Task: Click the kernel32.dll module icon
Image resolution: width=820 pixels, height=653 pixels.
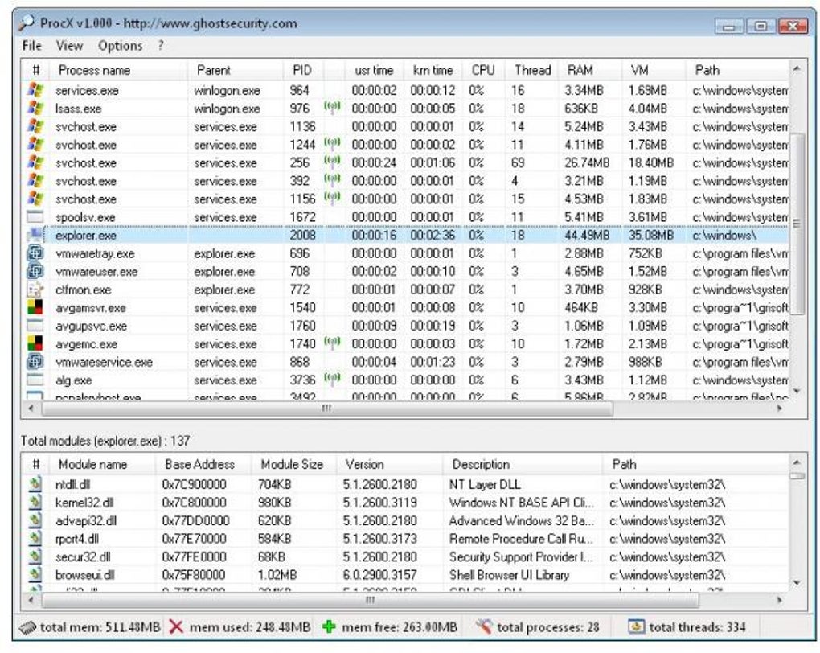Action: click(35, 503)
